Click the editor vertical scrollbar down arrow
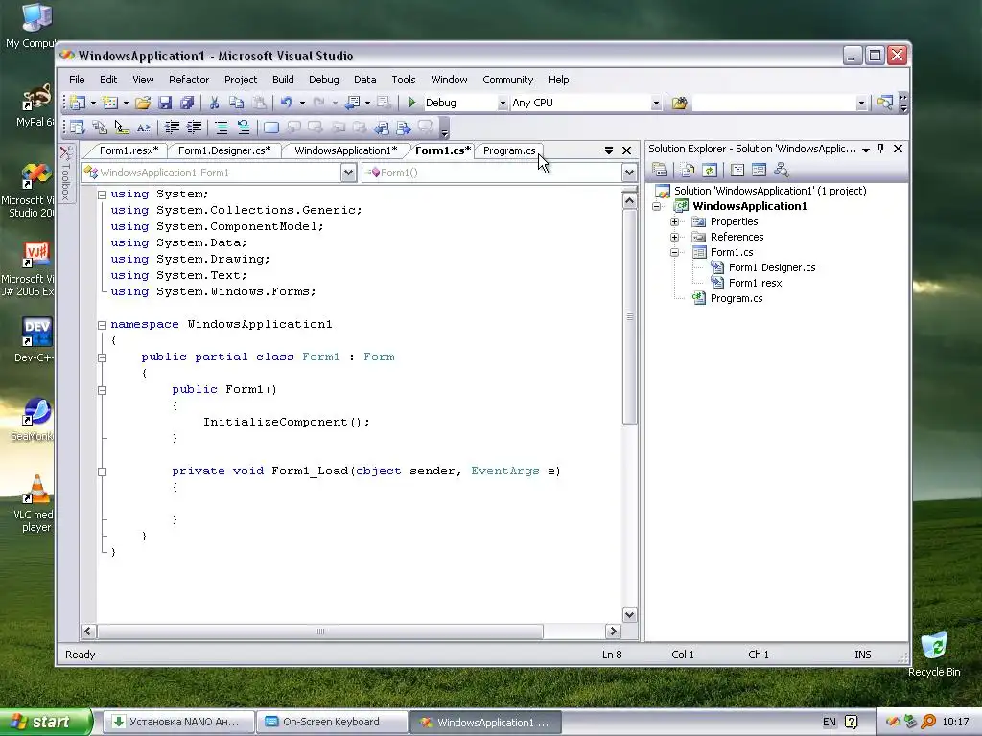982x736 pixels. tap(629, 614)
